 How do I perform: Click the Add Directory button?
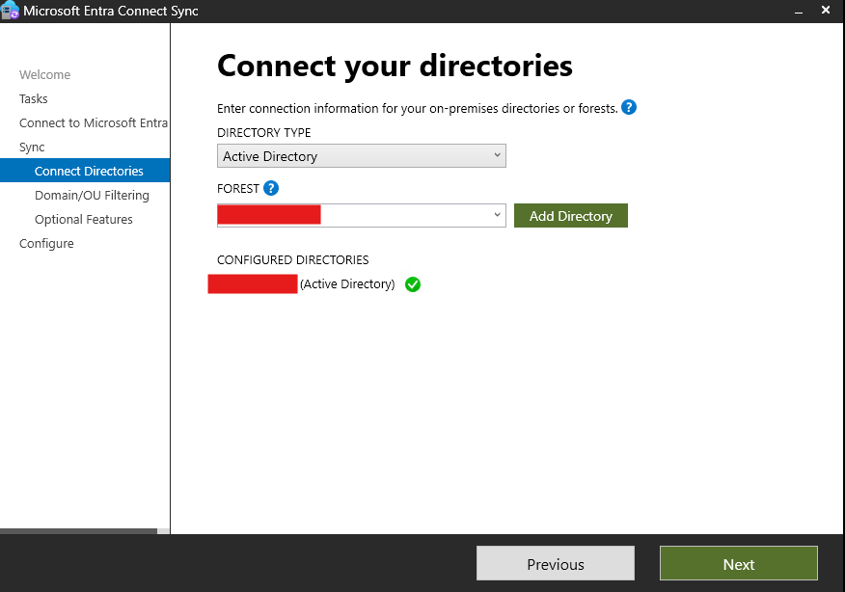coord(571,216)
